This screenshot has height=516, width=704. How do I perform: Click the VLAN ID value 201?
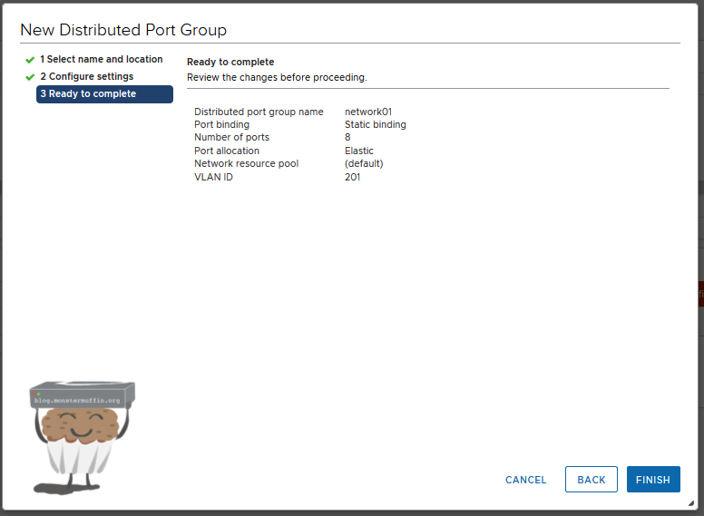(352, 177)
